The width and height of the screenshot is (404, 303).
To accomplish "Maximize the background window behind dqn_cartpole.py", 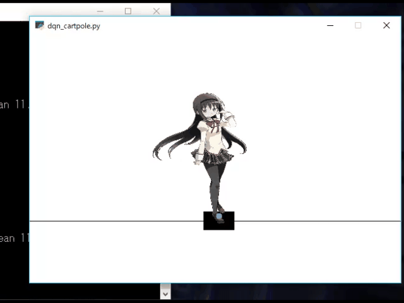I will tap(128, 11).
